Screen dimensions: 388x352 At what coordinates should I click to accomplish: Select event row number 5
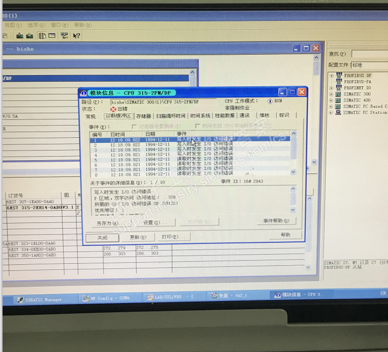click(190, 159)
